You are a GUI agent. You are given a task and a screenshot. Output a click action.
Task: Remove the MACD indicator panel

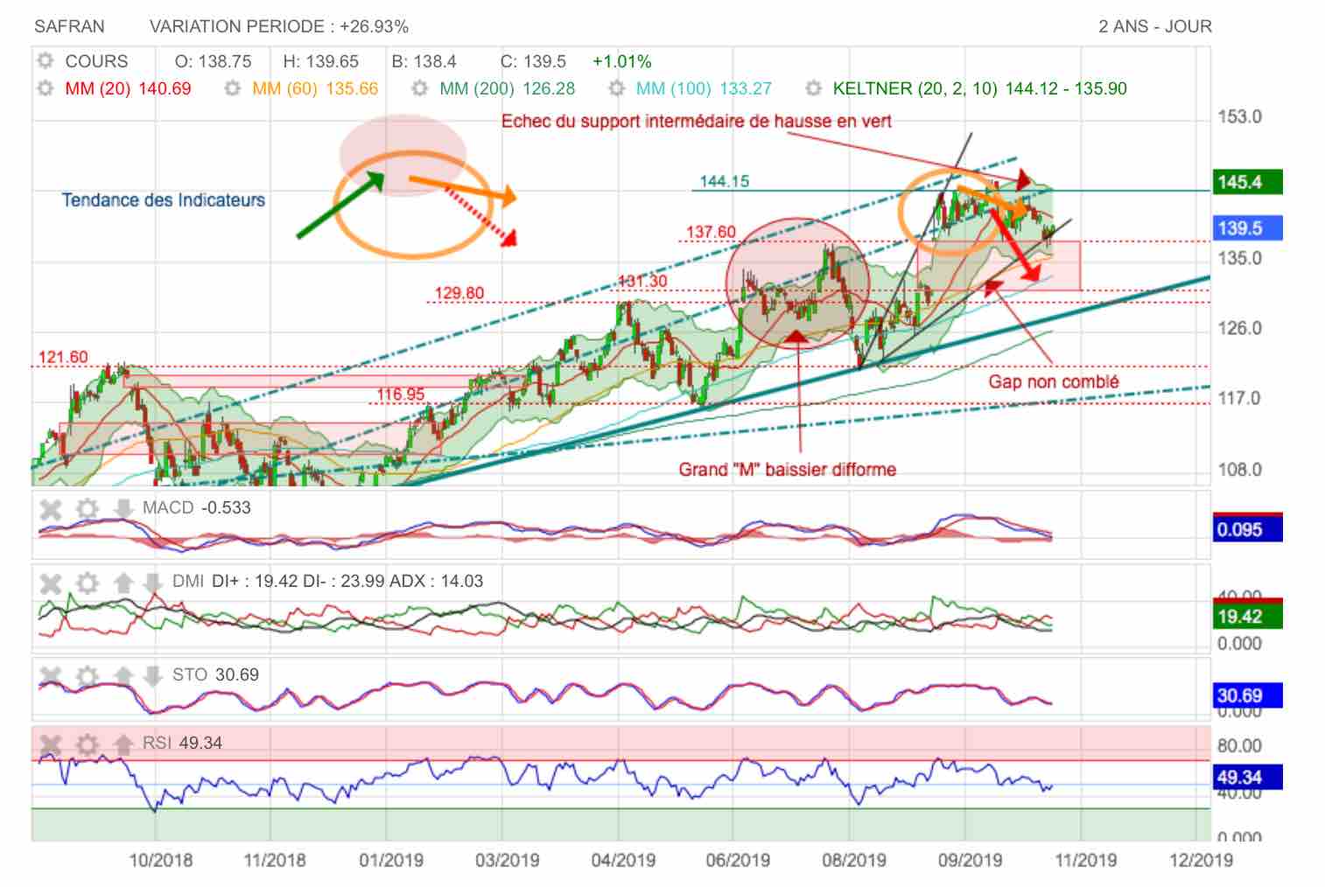51,508
